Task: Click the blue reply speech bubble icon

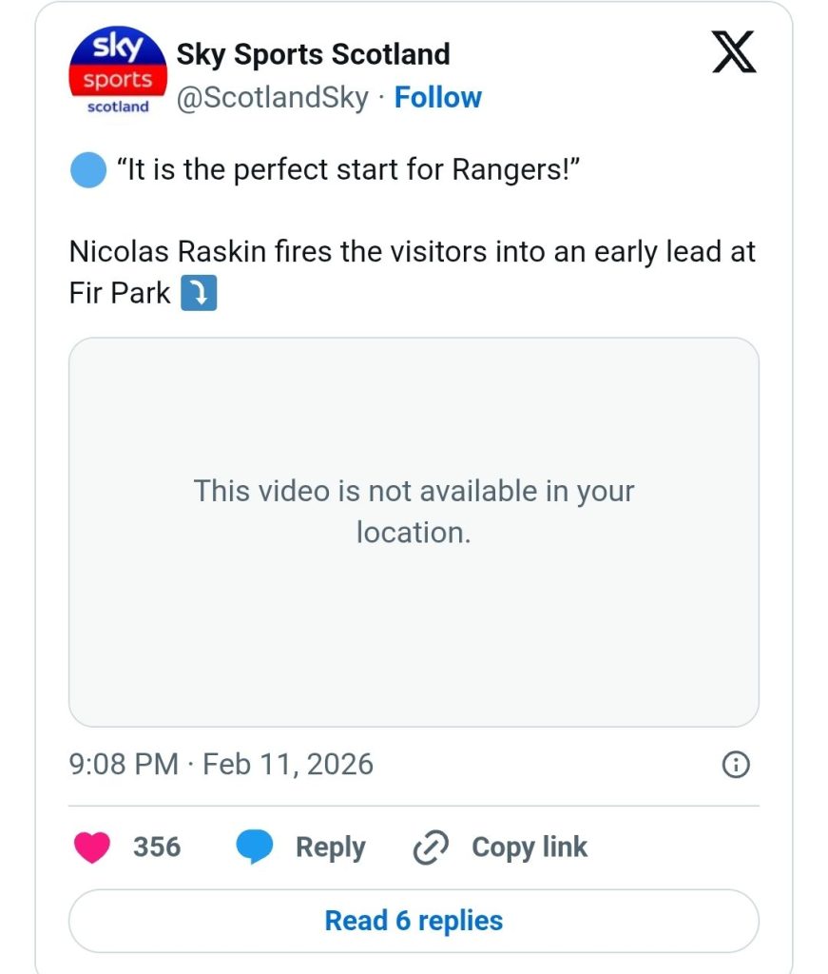Action: coord(254,847)
